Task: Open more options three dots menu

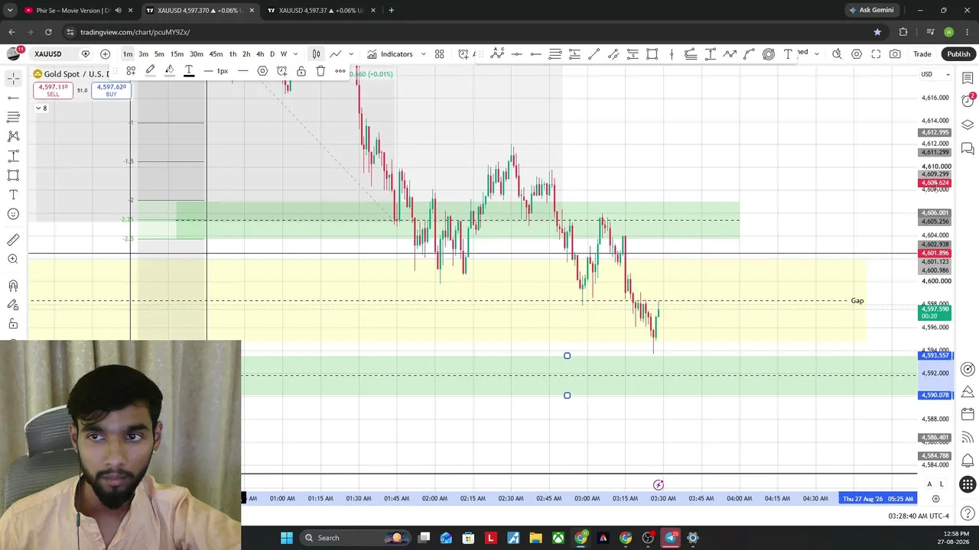Action: point(340,71)
